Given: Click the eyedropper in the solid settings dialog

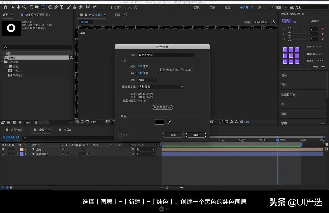Looking at the screenshot, I should 168,122.
